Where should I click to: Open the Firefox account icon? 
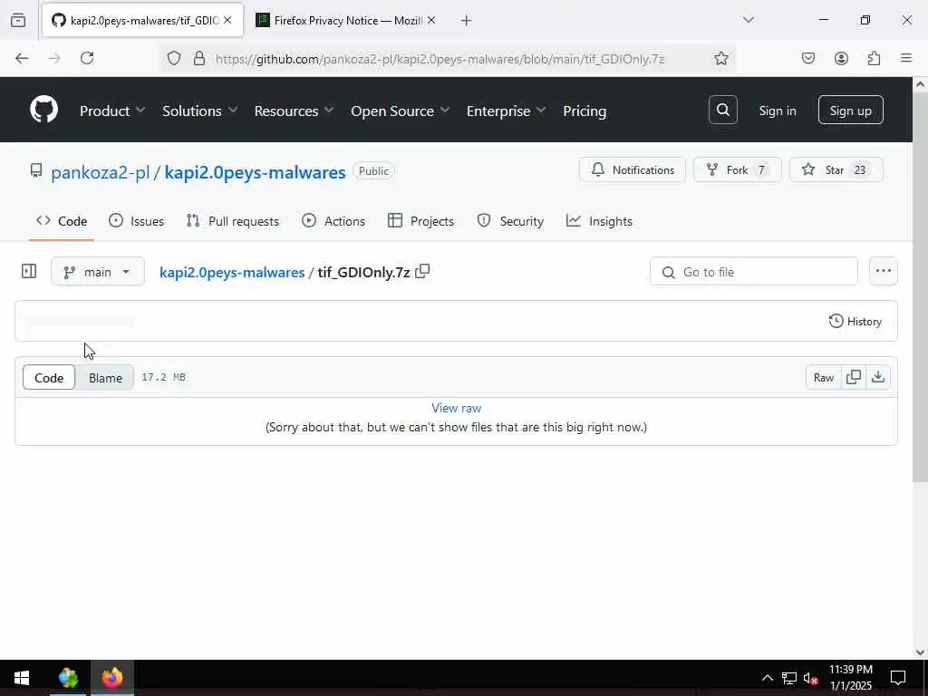pyautogui.click(x=841, y=58)
